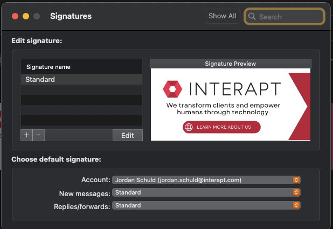Click the Show All button
Viewport: 333px width, 229px height.
[223, 16]
